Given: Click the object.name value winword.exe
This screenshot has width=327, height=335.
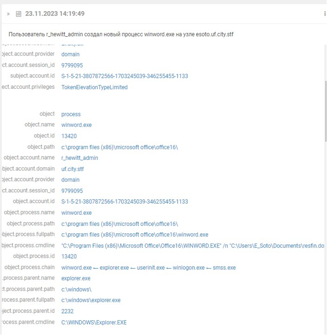Looking at the screenshot, I should [77, 125].
